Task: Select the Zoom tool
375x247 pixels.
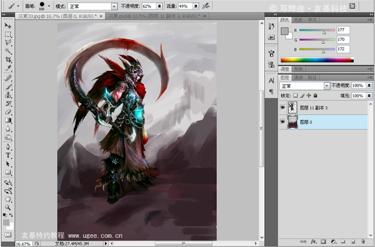Action: (8, 207)
